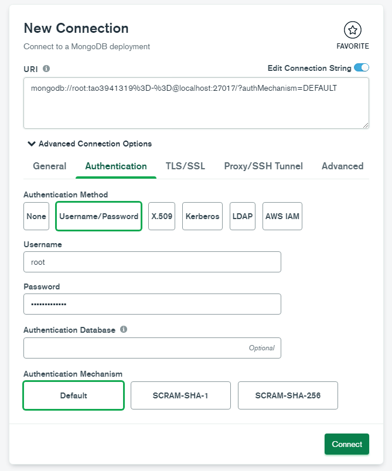
Task: Switch to the General tab
Action: click(50, 166)
